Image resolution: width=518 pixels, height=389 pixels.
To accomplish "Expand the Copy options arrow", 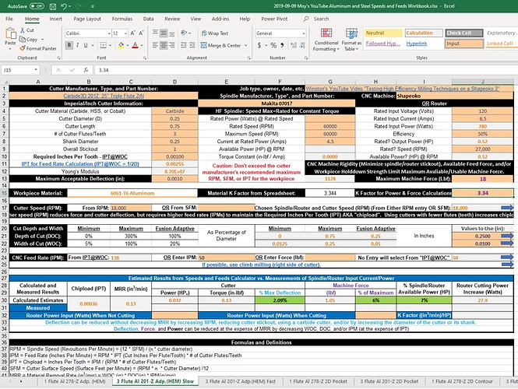I will 42,39.
